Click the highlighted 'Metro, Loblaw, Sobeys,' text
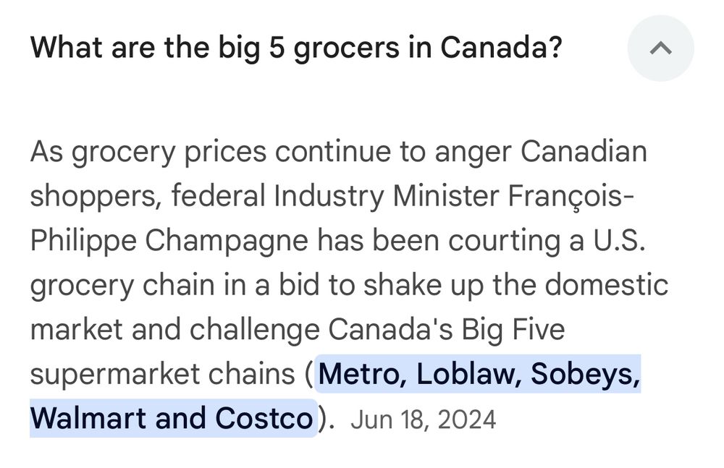The image size is (724, 468). point(479,373)
